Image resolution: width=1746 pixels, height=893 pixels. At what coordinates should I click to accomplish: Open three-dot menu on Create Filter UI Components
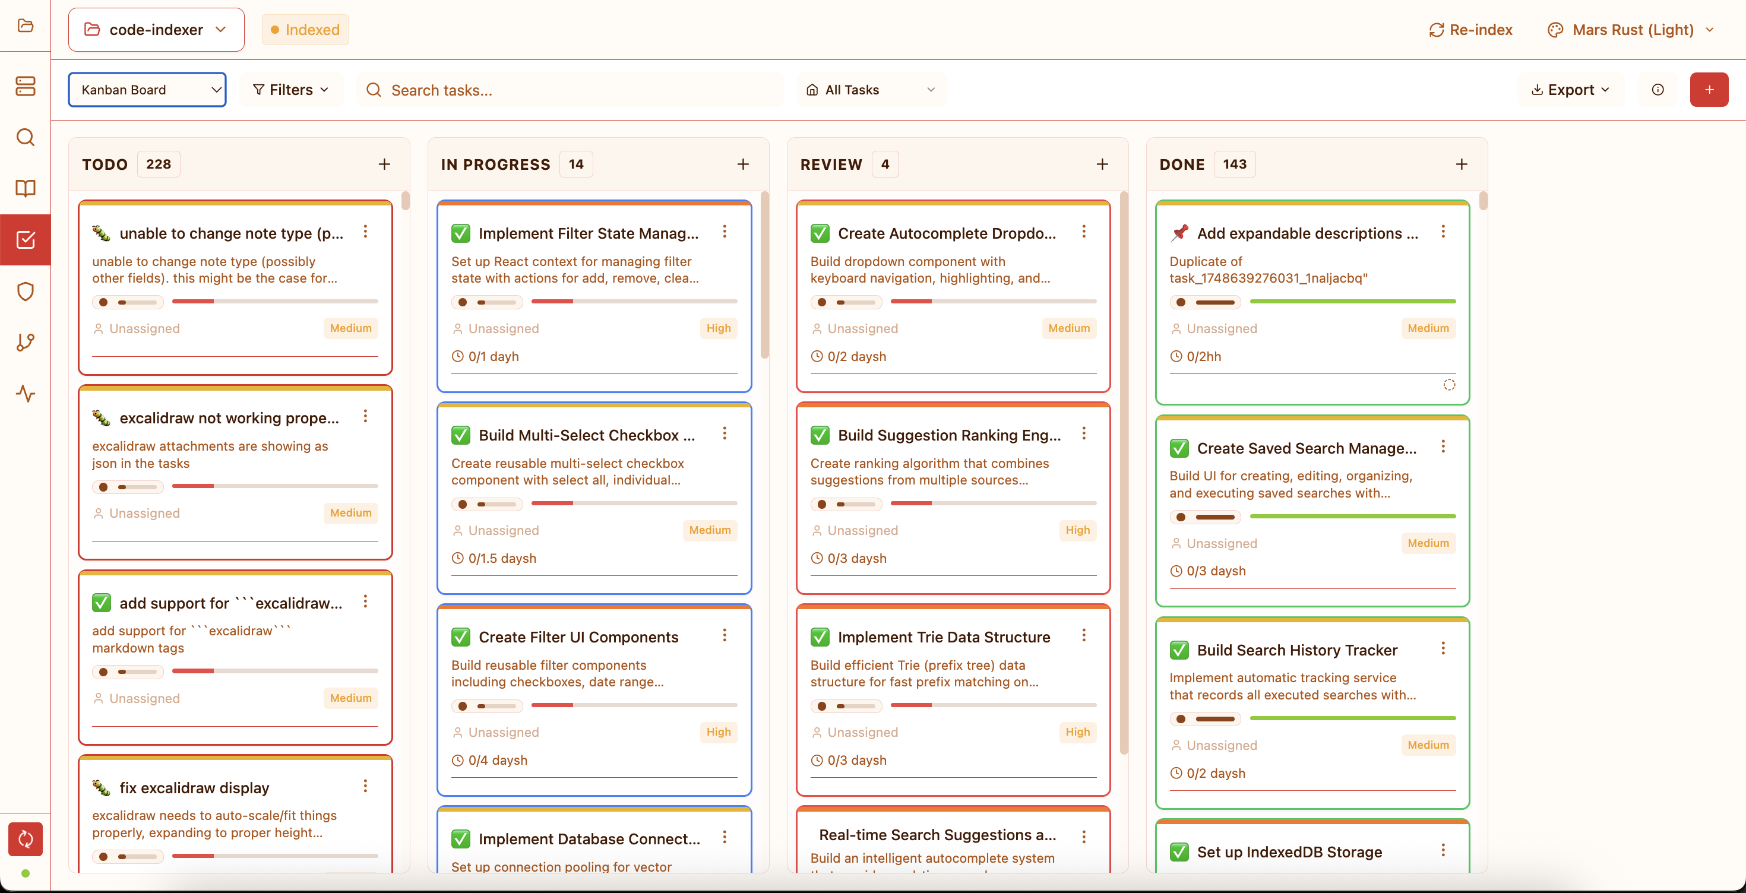click(725, 635)
